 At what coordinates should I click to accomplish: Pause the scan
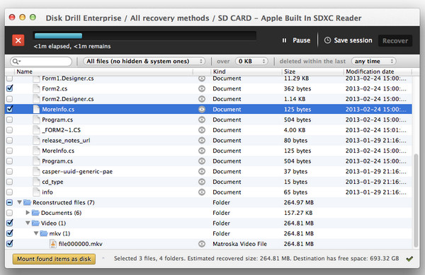(296, 40)
